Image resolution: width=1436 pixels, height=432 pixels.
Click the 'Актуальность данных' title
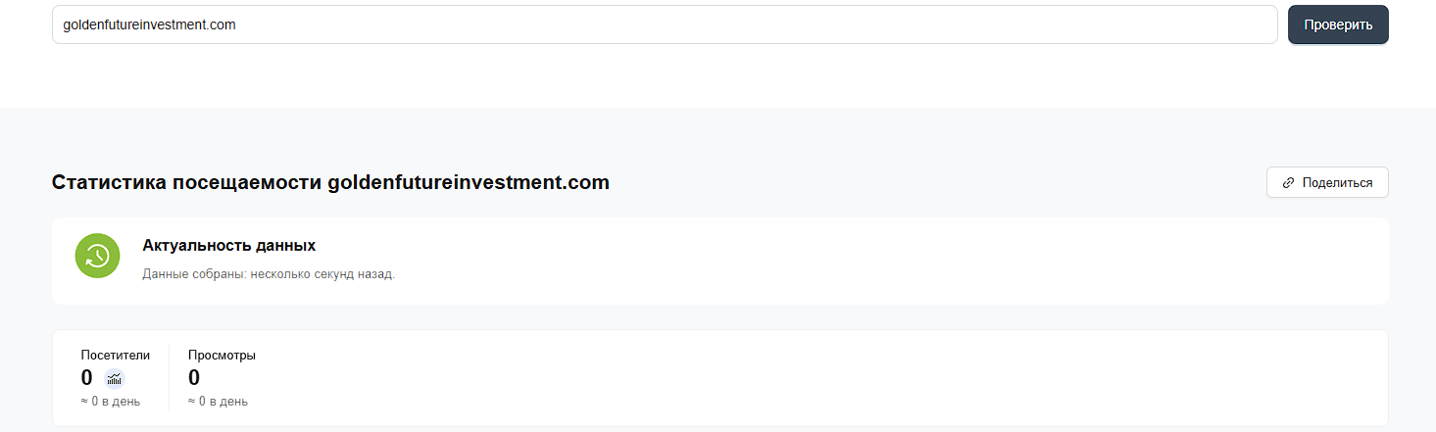pos(228,245)
